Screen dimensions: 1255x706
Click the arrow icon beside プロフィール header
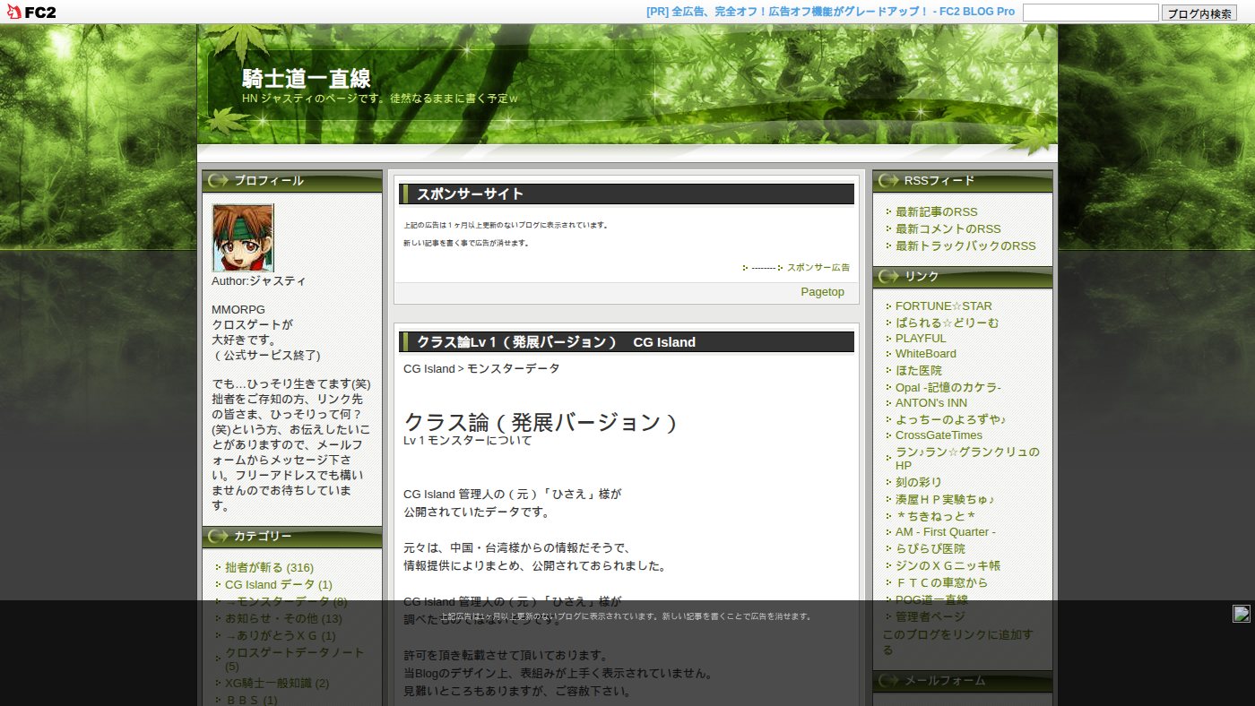(x=218, y=181)
